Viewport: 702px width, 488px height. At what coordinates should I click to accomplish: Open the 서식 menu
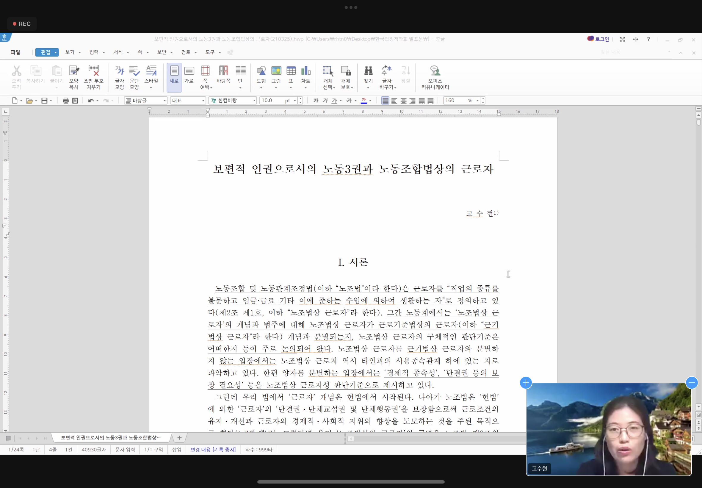tap(118, 52)
